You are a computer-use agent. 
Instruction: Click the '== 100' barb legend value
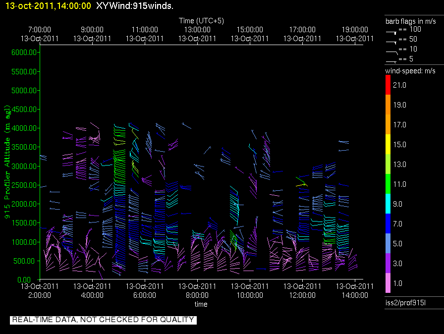coord(410,29)
